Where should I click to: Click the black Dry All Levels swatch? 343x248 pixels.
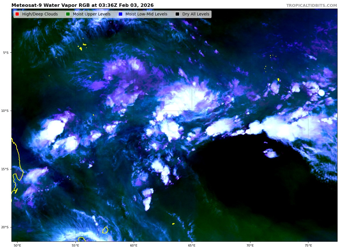(x=177, y=14)
